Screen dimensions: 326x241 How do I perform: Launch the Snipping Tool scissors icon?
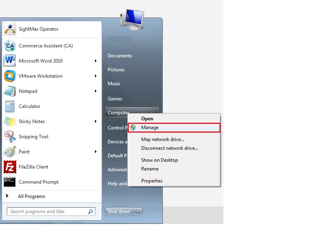(10, 137)
